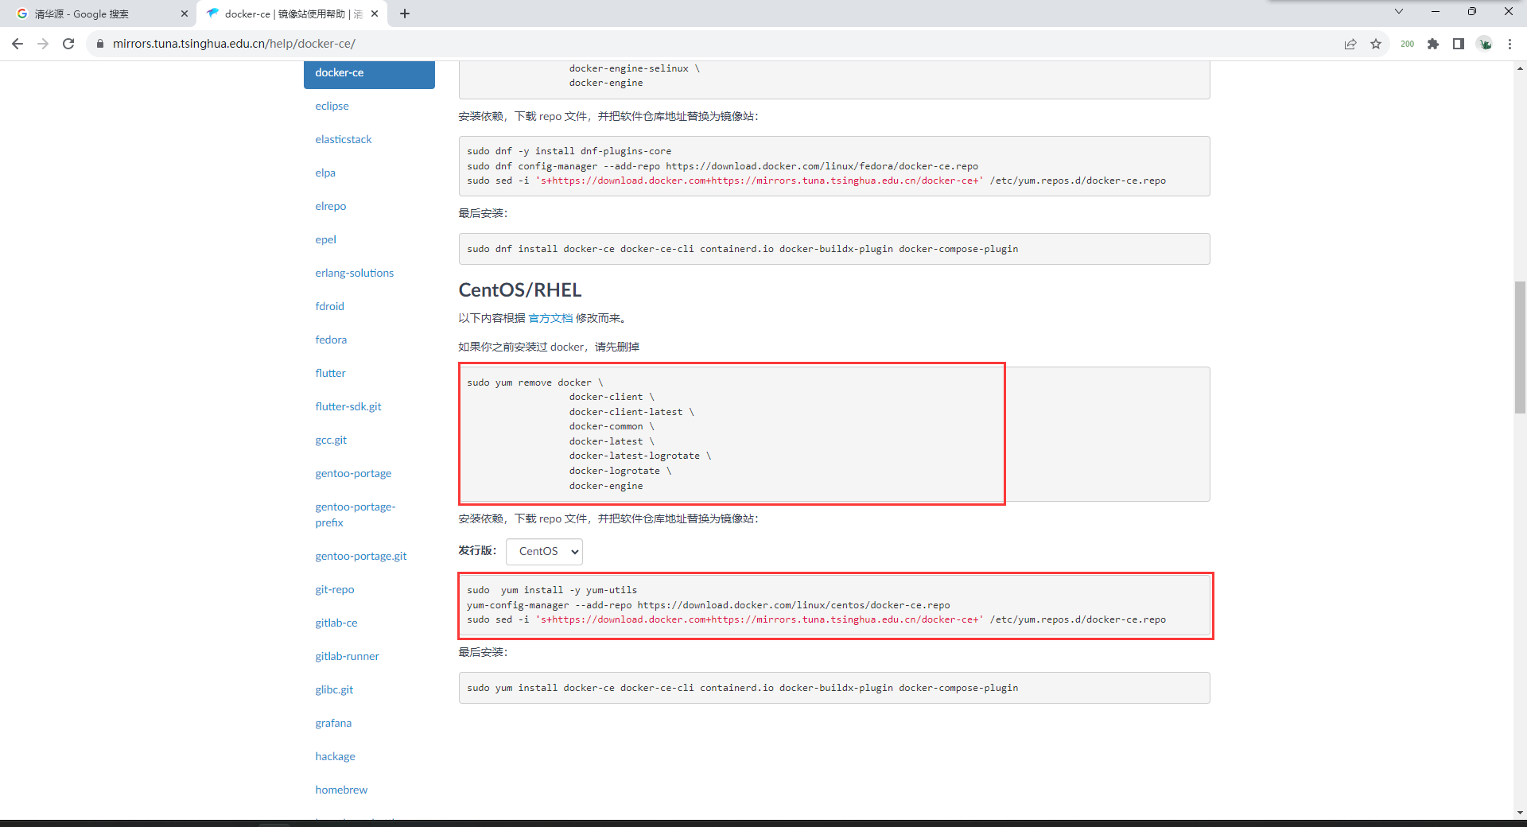Image resolution: width=1527 pixels, height=827 pixels.
Task: Select docker-ce in the sidebar
Action: click(369, 73)
